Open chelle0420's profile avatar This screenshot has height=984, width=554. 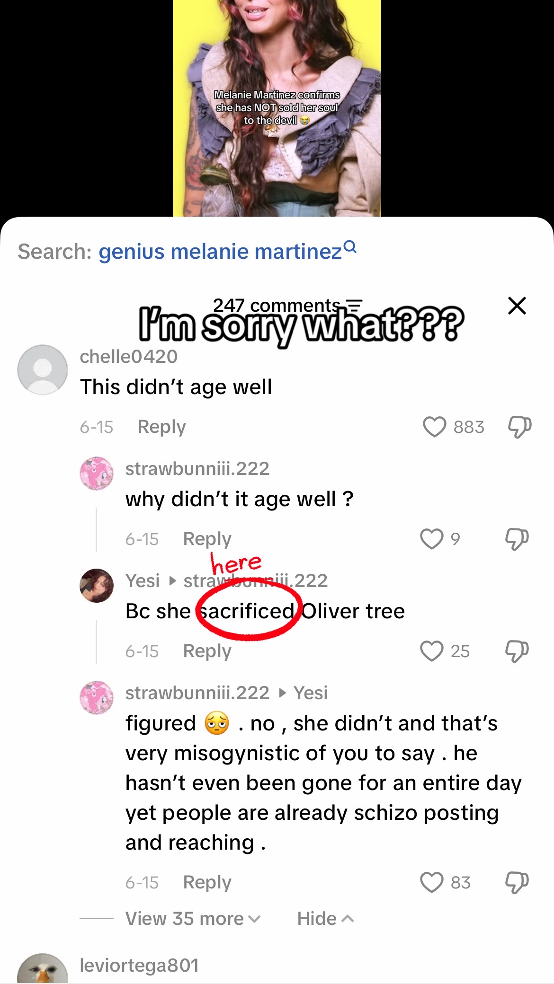(43, 369)
